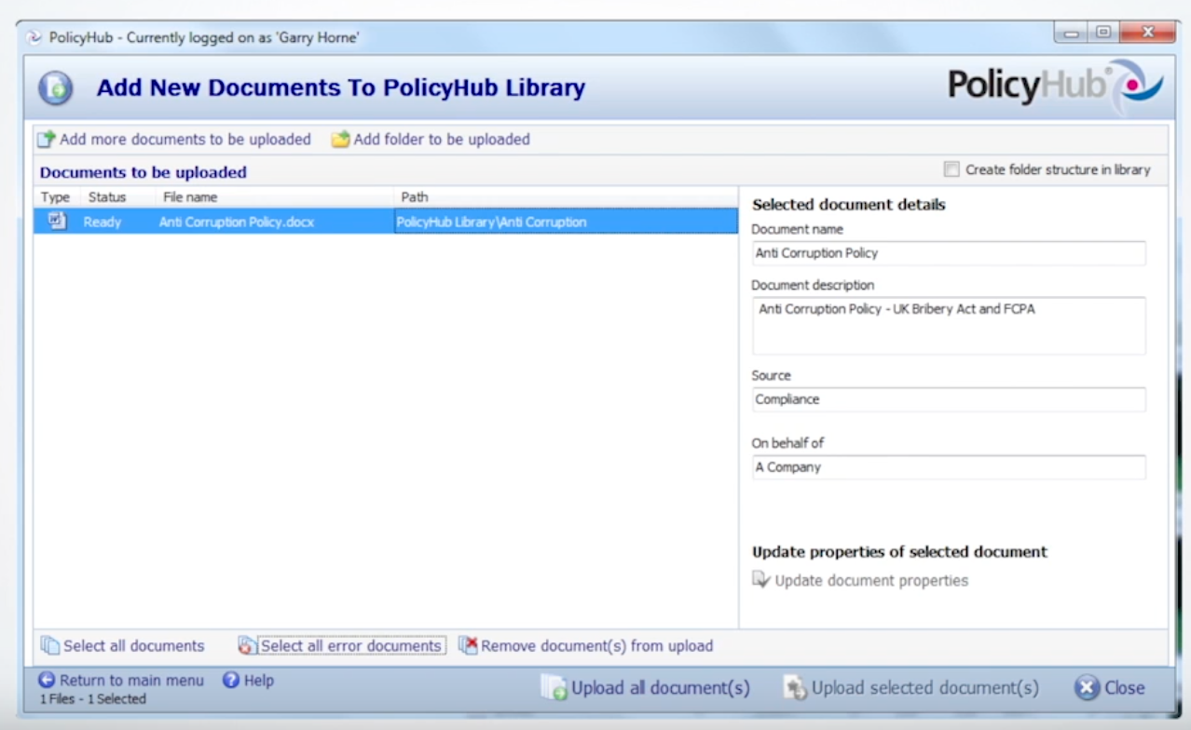Edit the On behalf of field
This screenshot has width=1191, height=730.
pyautogui.click(x=948, y=466)
